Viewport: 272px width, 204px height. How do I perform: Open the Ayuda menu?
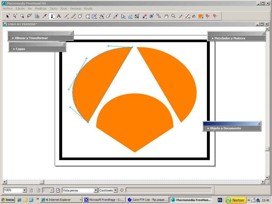point(88,8)
